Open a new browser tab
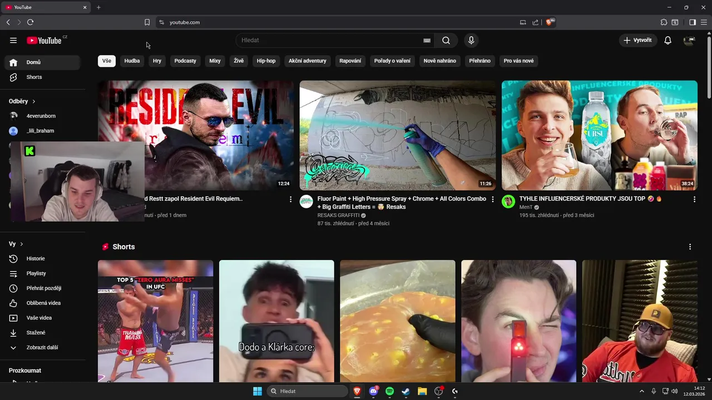 [98, 7]
